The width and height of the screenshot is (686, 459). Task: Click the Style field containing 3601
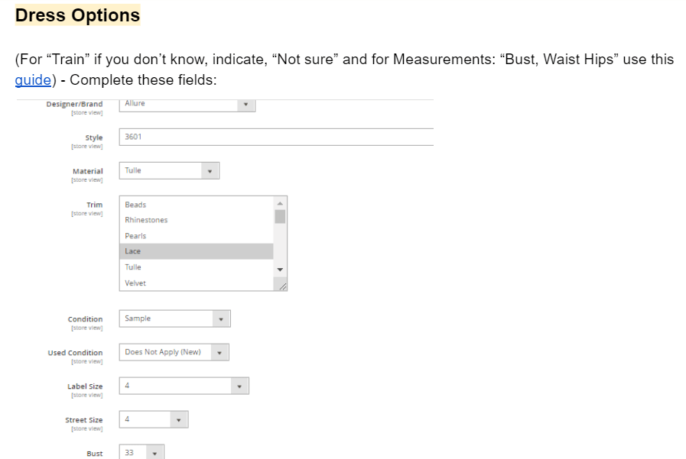(275, 137)
